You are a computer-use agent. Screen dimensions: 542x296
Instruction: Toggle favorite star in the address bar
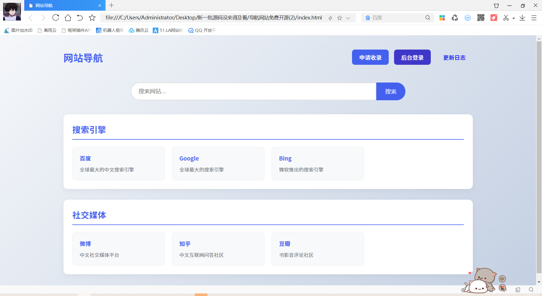coord(340,18)
